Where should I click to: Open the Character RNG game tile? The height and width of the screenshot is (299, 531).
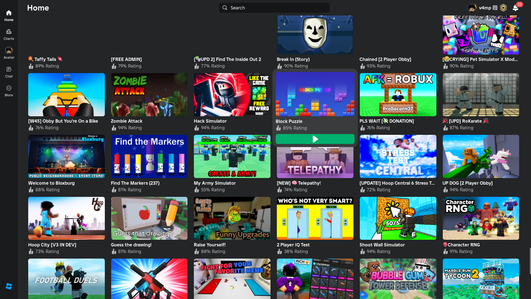pyautogui.click(x=481, y=218)
